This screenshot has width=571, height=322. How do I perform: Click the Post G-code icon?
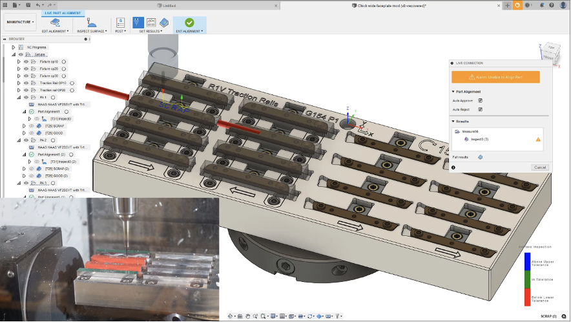[120, 23]
